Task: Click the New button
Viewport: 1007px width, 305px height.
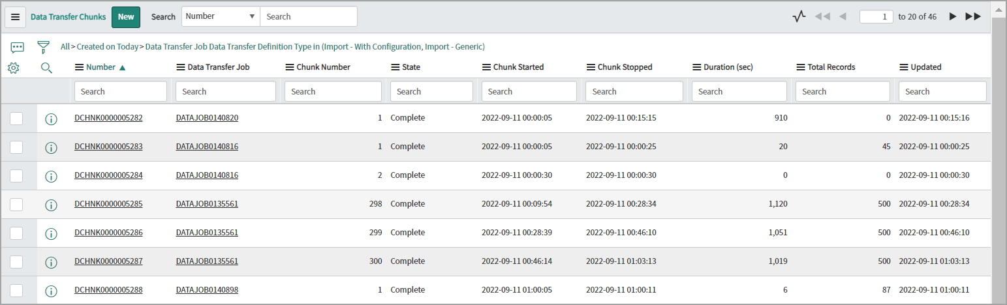Action: tap(126, 17)
